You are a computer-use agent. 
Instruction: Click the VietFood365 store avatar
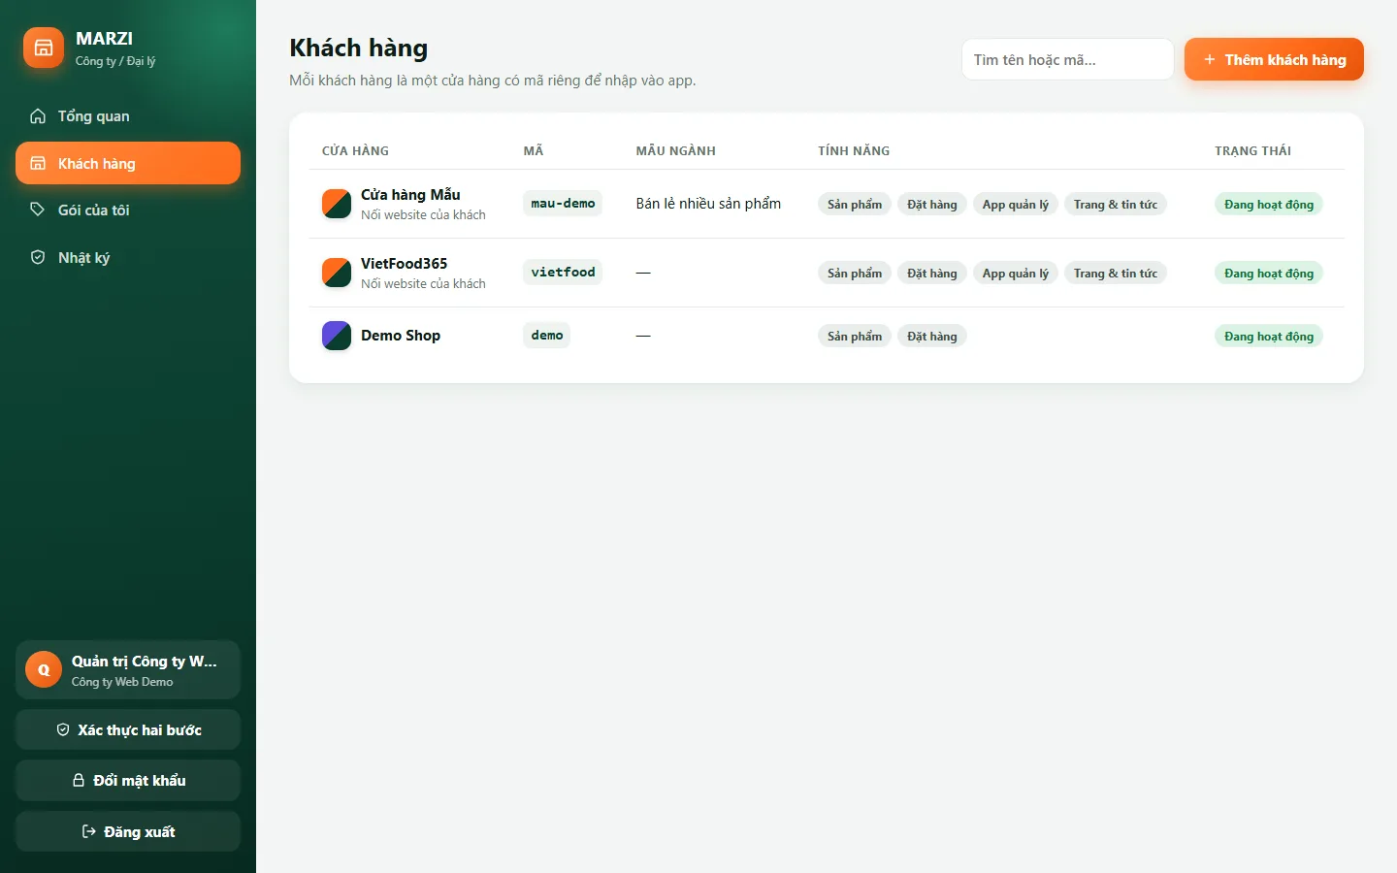coord(337,273)
